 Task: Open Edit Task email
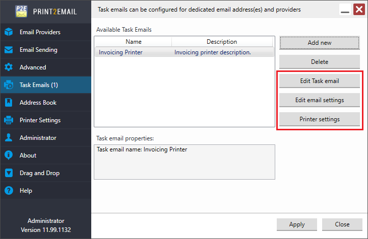[320, 81]
